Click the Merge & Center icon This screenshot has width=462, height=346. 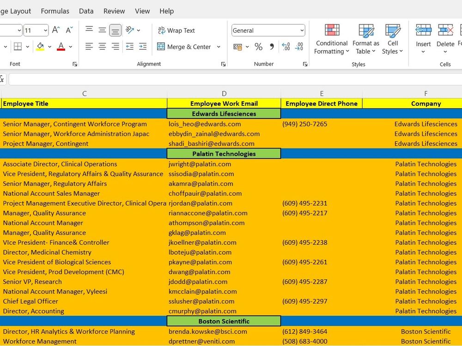point(161,47)
